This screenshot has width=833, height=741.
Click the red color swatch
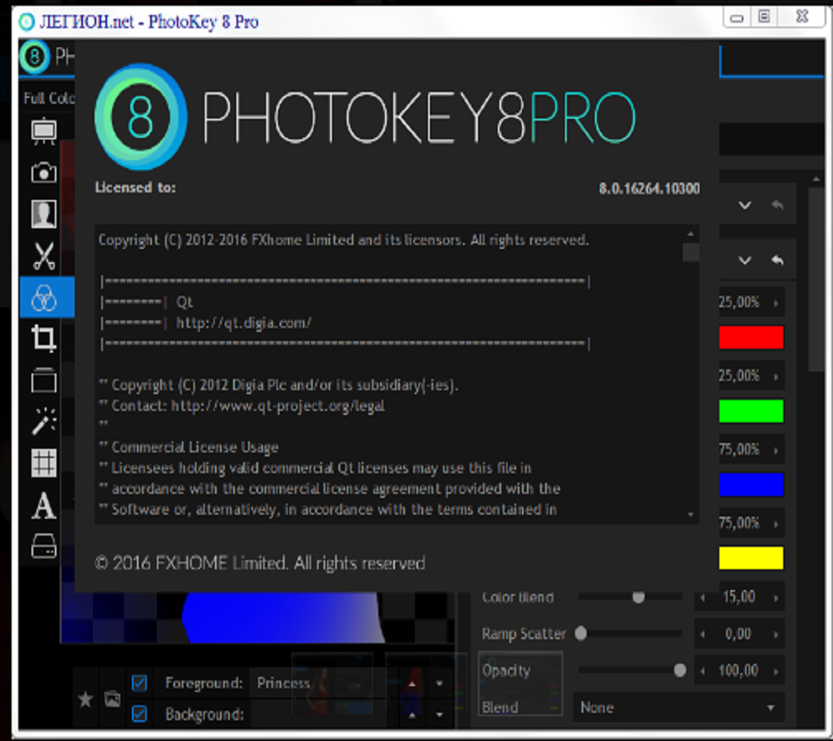pyautogui.click(x=750, y=337)
